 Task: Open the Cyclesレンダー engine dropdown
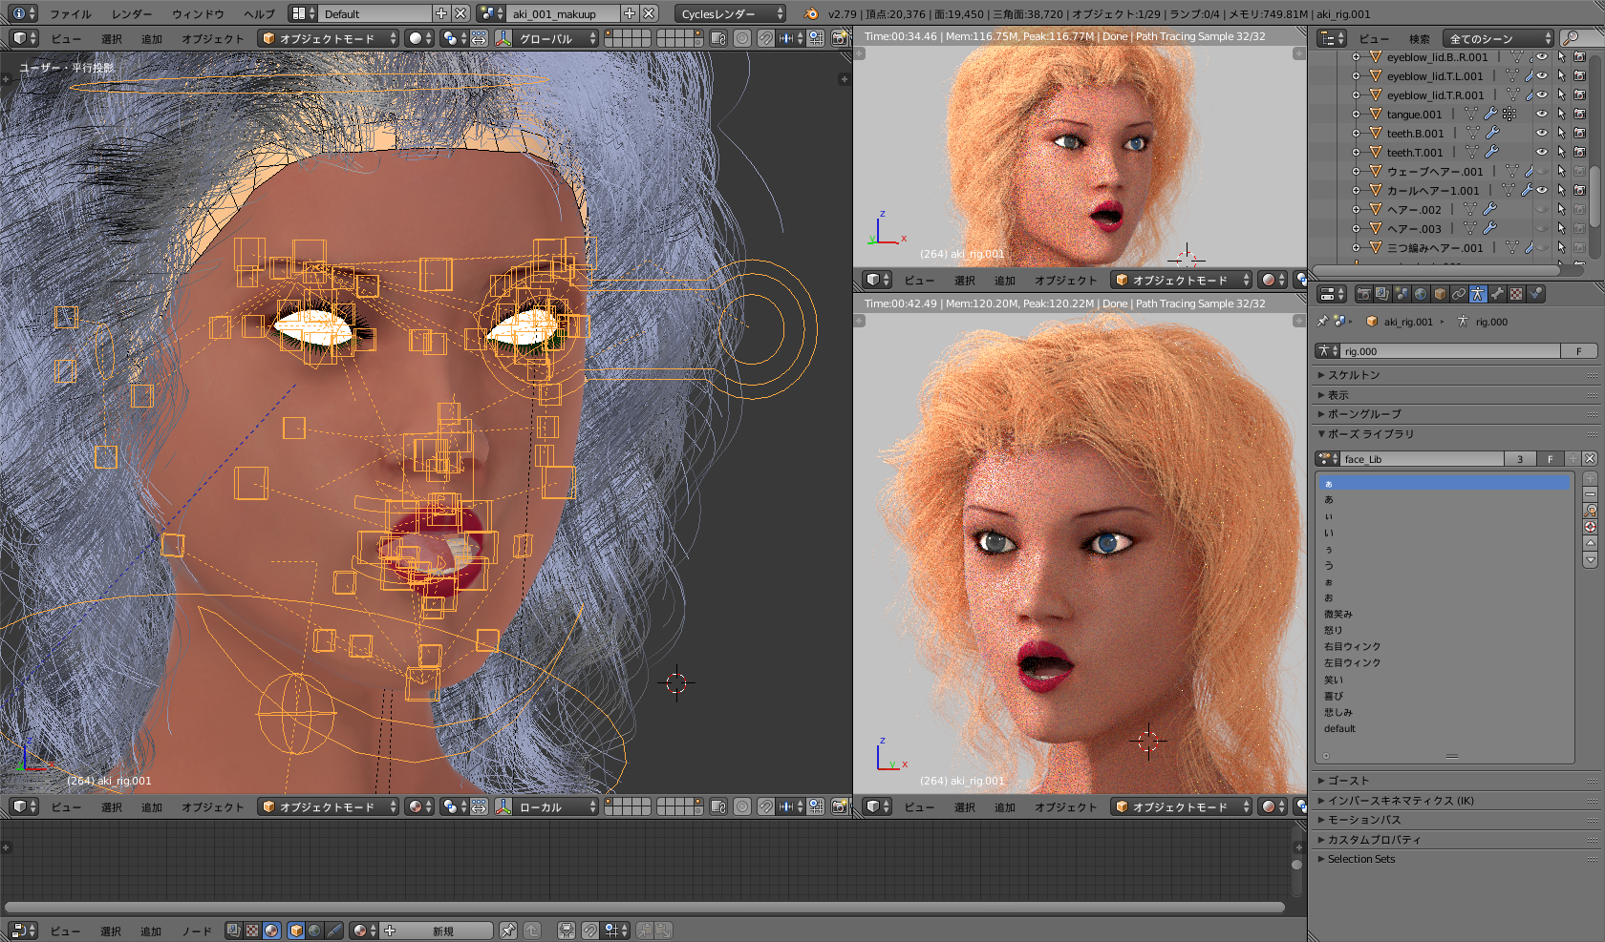coord(731,13)
